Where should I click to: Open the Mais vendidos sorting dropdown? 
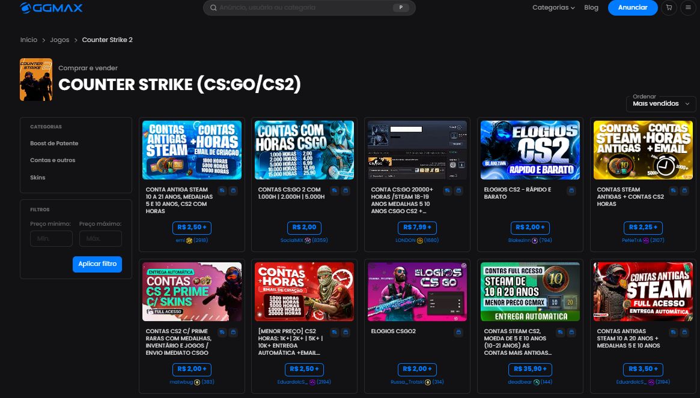pyautogui.click(x=660, y=103)
